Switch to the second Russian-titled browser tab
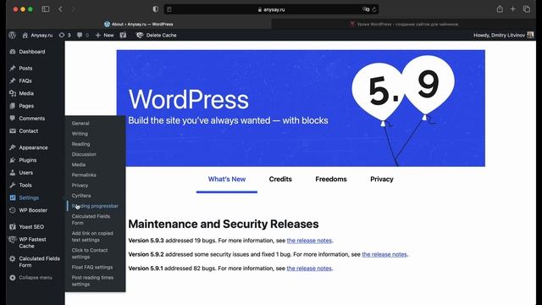Viewport: 542px width, 305px height. 404,25
